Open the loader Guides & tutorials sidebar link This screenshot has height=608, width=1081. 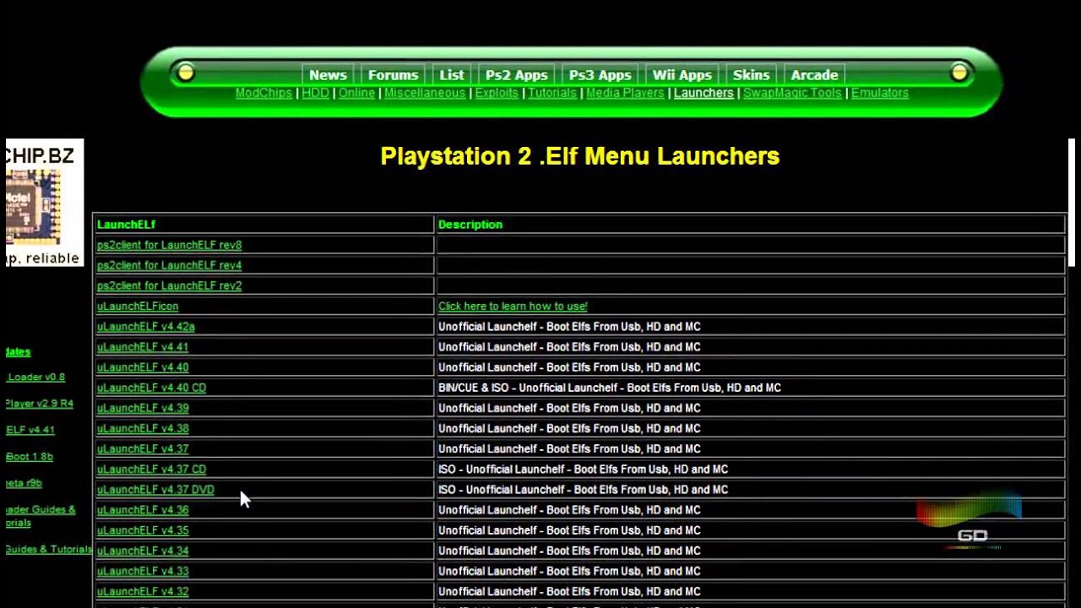tap(40, 516)
